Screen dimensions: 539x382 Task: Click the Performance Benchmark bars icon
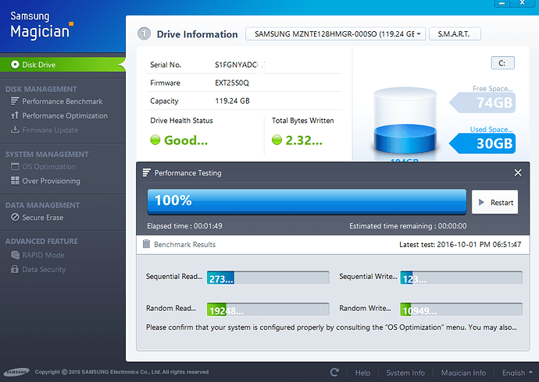[x=15, y=101]
